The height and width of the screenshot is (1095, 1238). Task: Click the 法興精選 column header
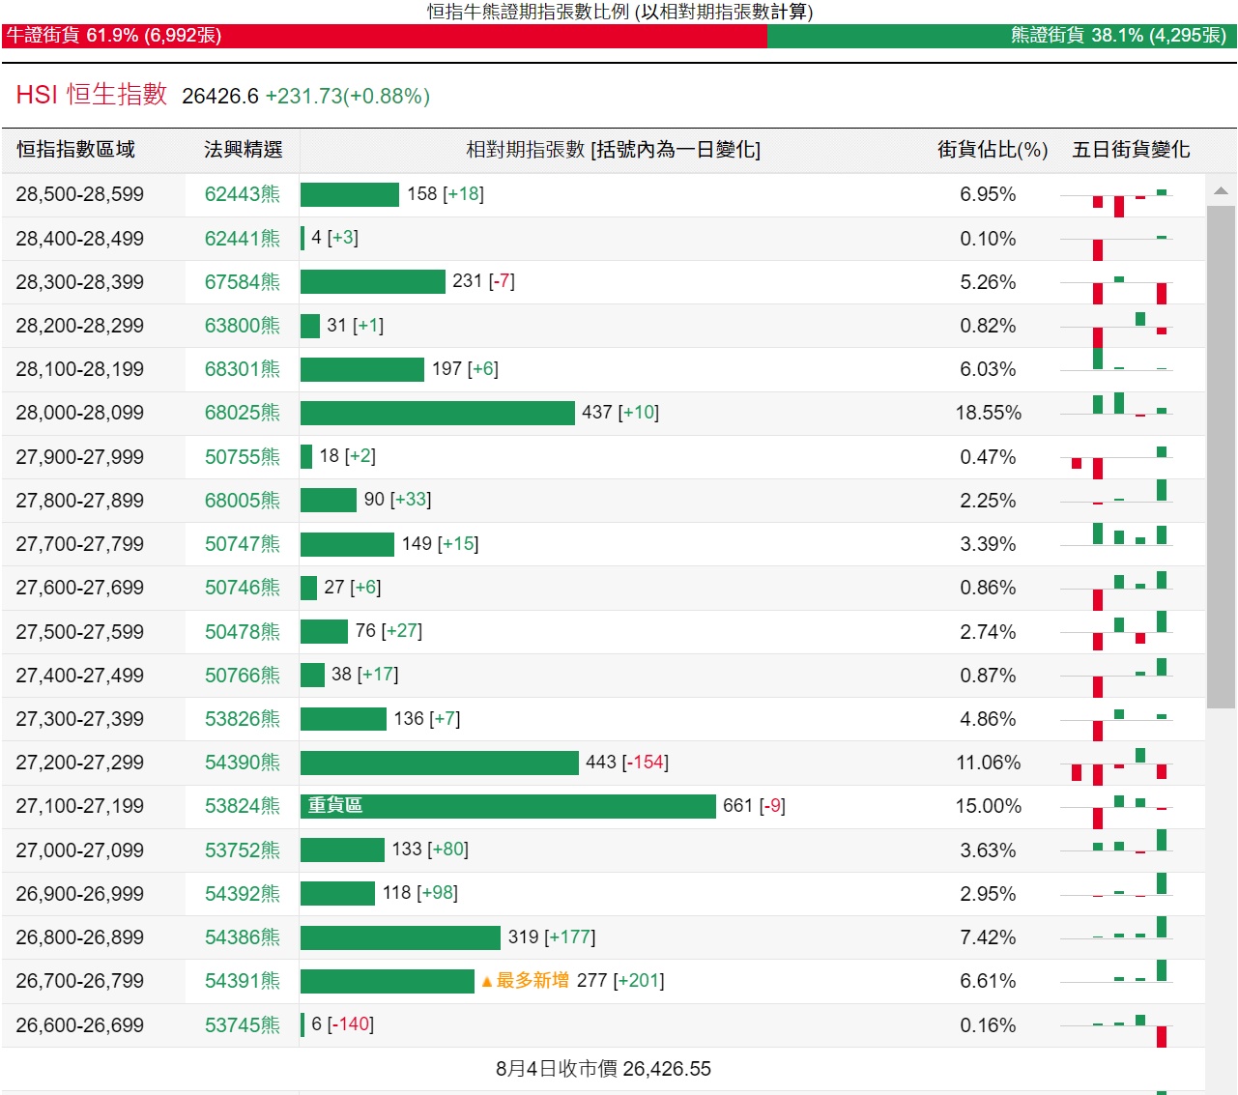tap(243, 150)
